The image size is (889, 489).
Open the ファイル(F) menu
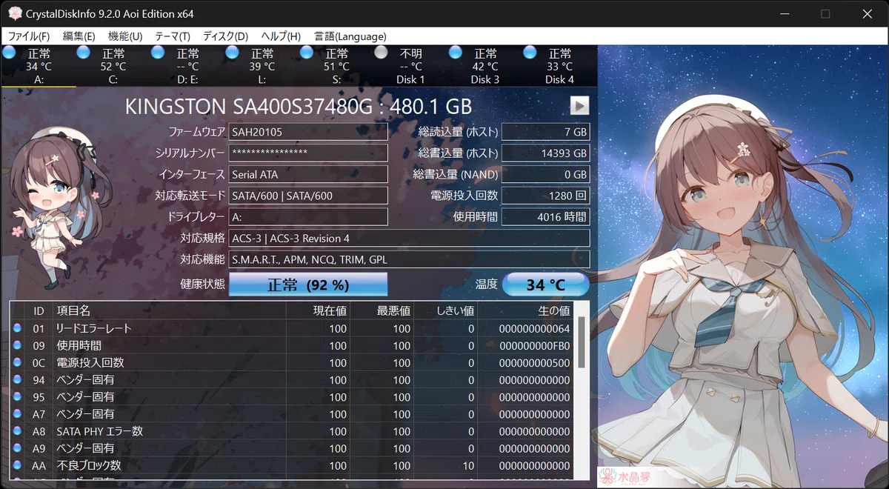28,36
